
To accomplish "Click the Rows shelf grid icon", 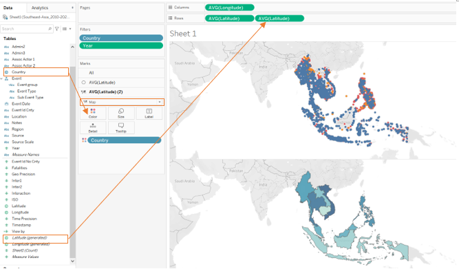I will point(170,18).
